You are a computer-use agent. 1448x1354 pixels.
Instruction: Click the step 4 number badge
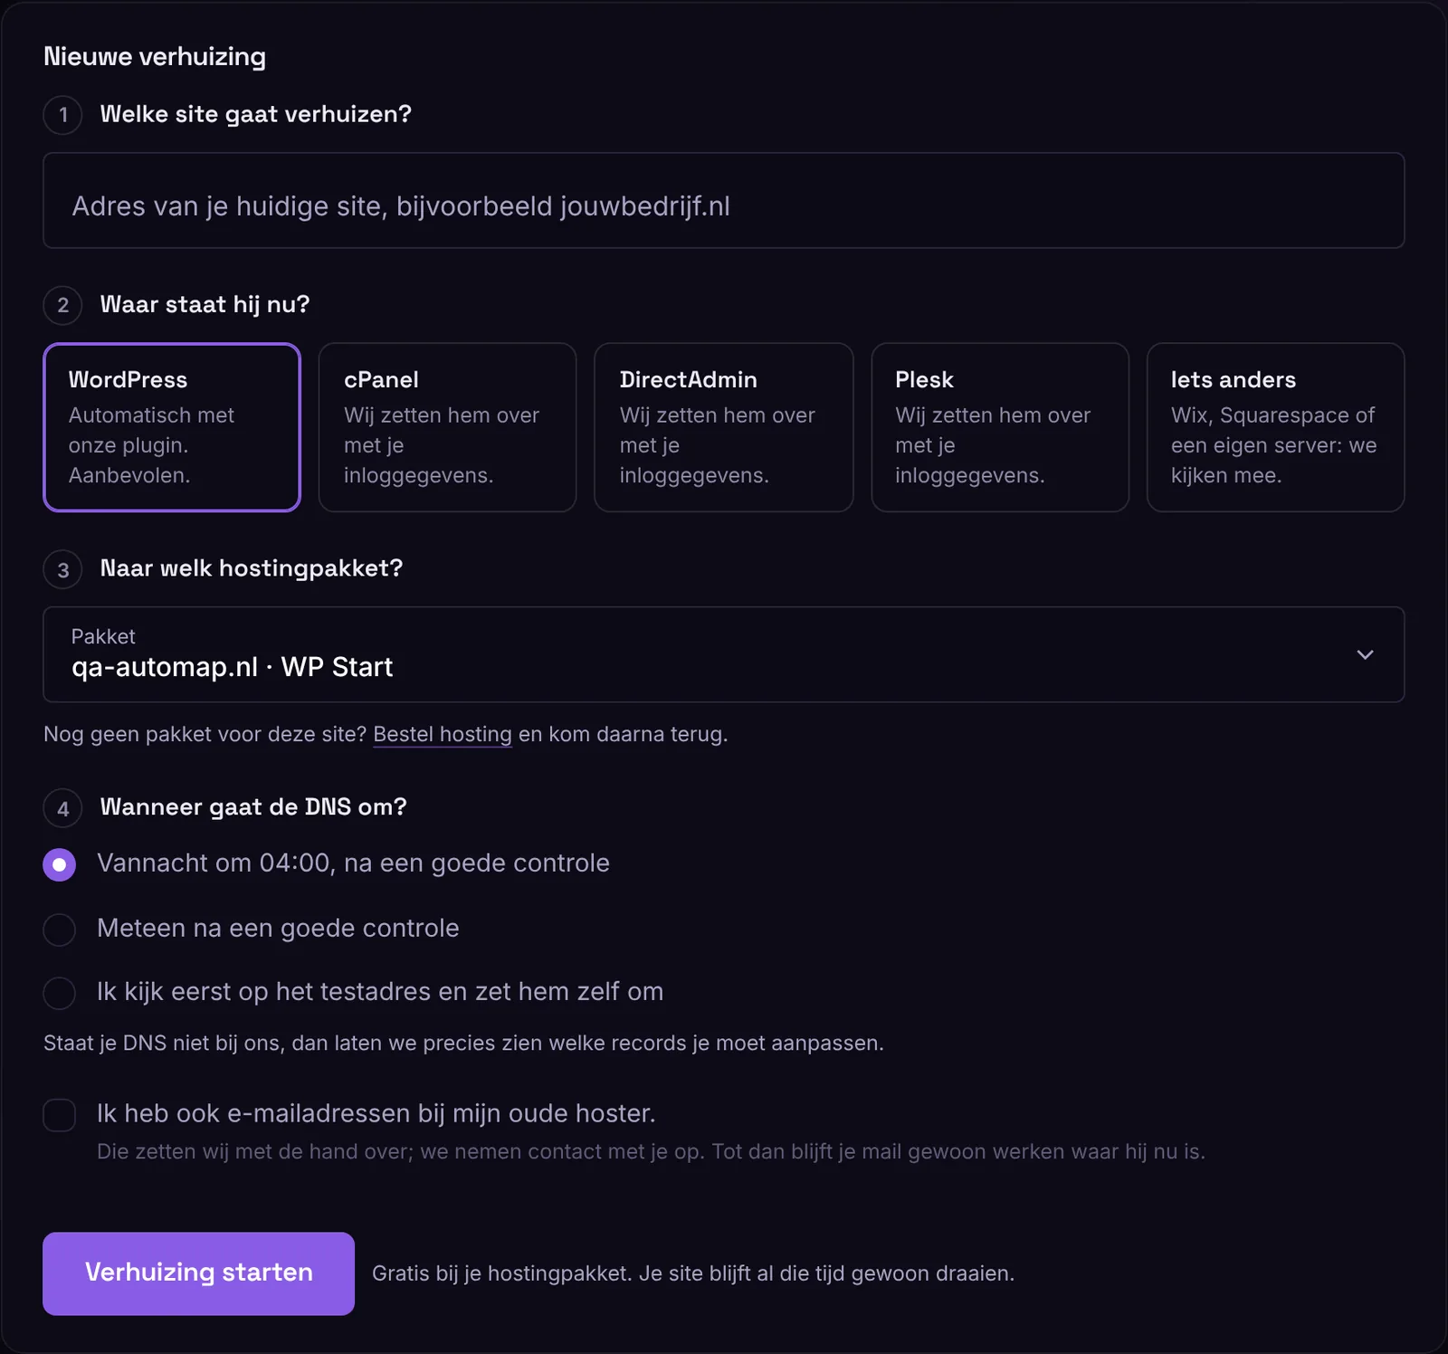click(62, 808)
